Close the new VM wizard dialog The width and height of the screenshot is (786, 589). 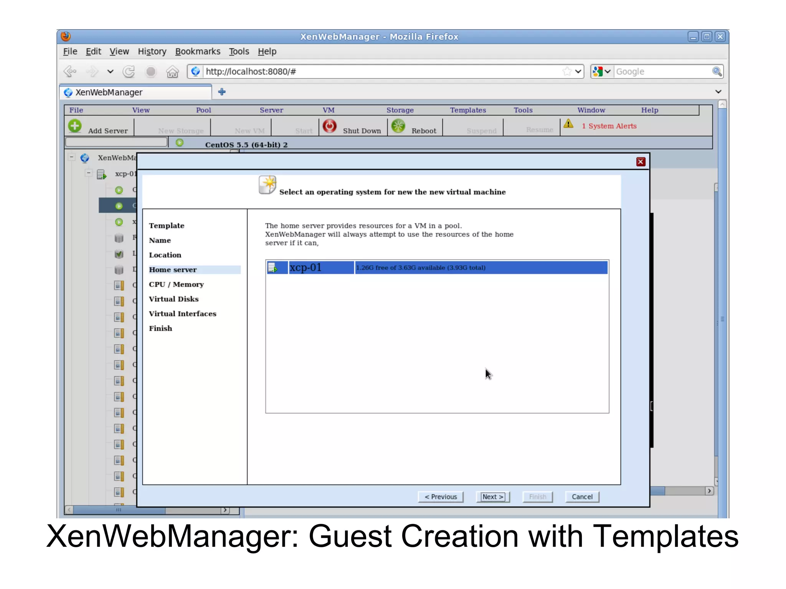tap(641, 162)
